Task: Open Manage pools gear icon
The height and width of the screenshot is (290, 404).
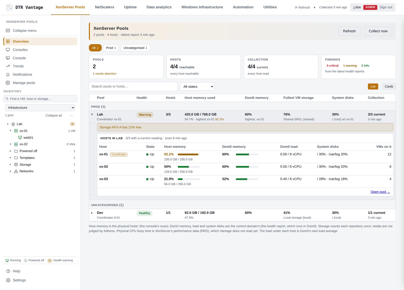Action: 8,83
